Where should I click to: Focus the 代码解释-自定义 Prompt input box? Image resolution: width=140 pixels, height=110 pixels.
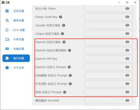[x=108, y=75]
